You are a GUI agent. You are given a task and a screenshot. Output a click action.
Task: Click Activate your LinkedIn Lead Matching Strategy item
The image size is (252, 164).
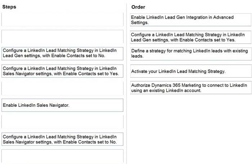click(190, 71)
